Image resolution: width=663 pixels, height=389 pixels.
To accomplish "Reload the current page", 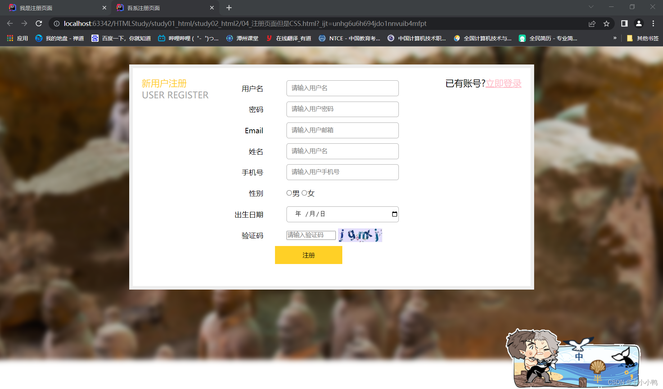I will [x=39, y=23].
